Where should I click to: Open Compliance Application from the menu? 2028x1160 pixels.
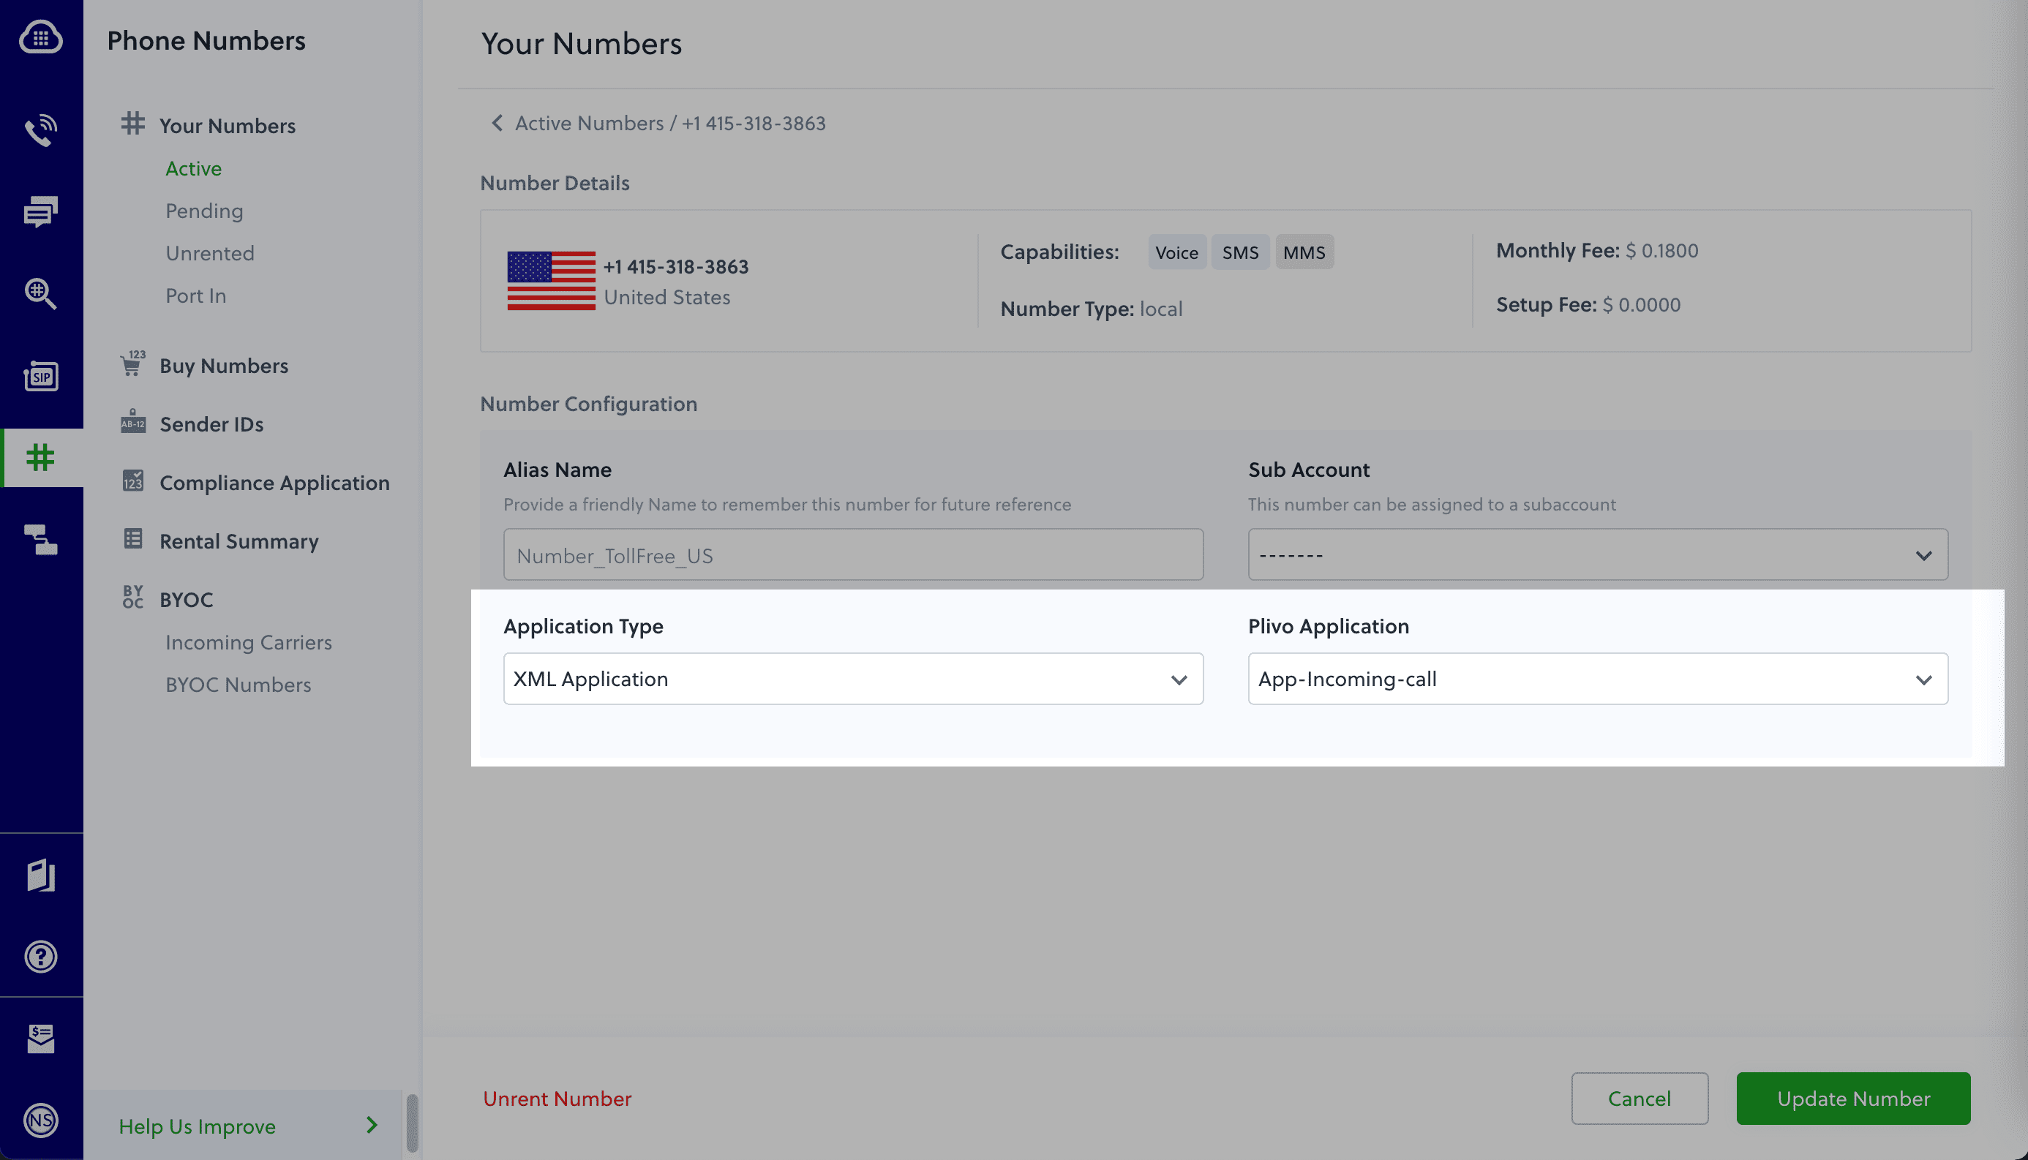tap(275, 482)
